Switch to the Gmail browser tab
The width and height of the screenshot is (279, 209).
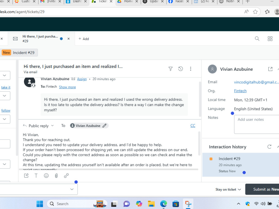point(51,1)
